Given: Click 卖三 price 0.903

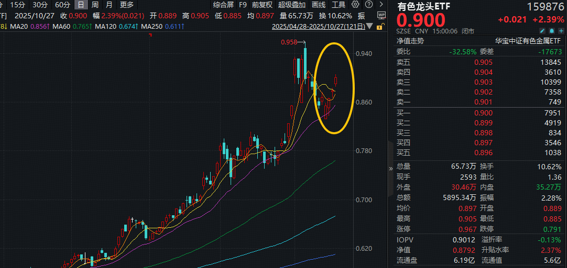Looking at the screenshot, I should (484, 82).
